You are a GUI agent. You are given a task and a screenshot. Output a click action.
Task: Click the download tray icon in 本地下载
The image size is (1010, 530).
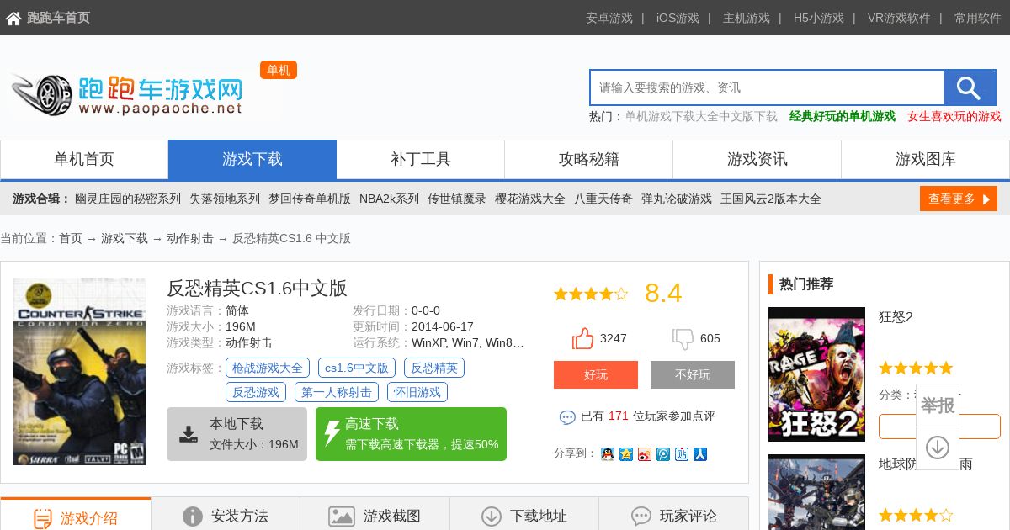(189, 434)
